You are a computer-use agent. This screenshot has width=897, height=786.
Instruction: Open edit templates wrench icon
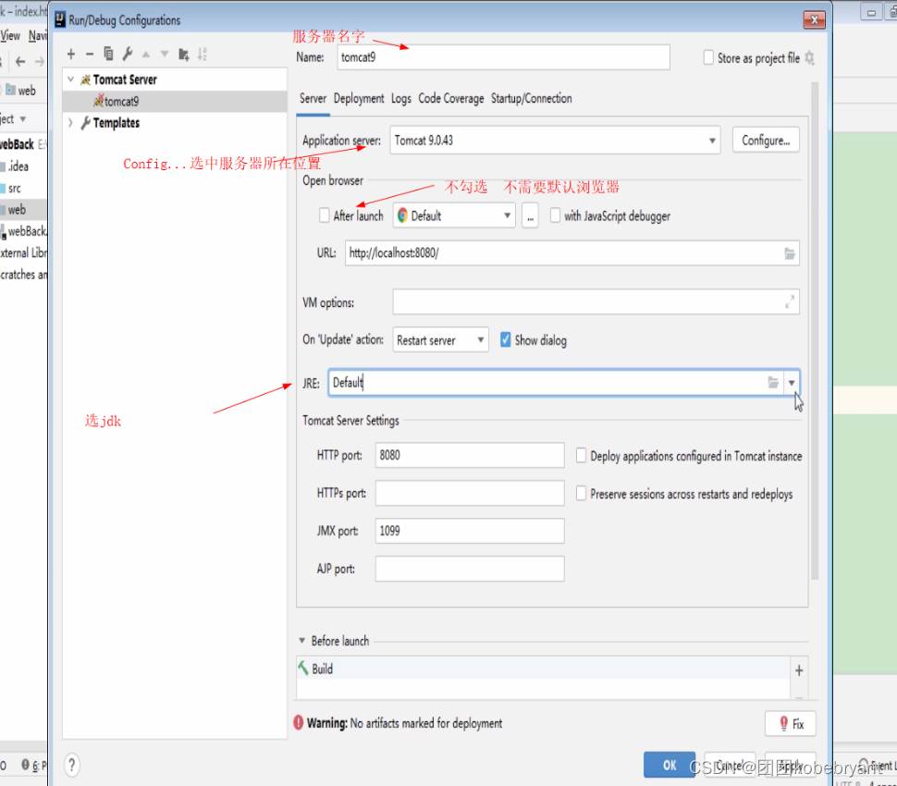[x=127, y=54]
